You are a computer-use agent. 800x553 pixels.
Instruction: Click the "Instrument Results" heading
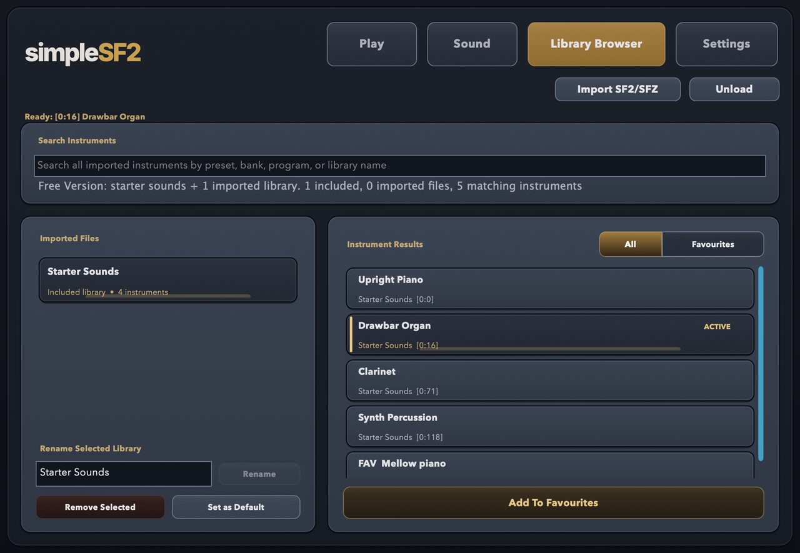[385, 244]
